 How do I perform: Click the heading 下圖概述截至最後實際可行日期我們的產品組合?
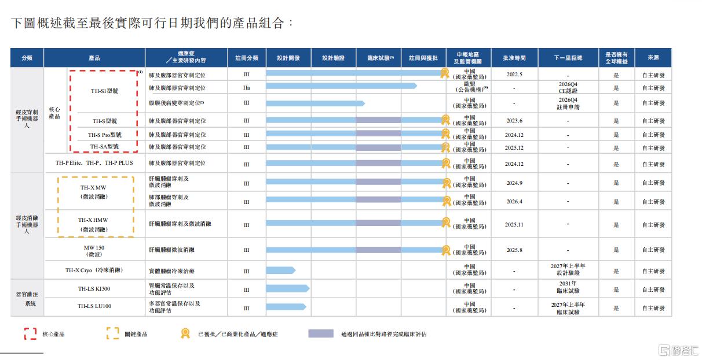pyautogui.click(x=152, y=23)
